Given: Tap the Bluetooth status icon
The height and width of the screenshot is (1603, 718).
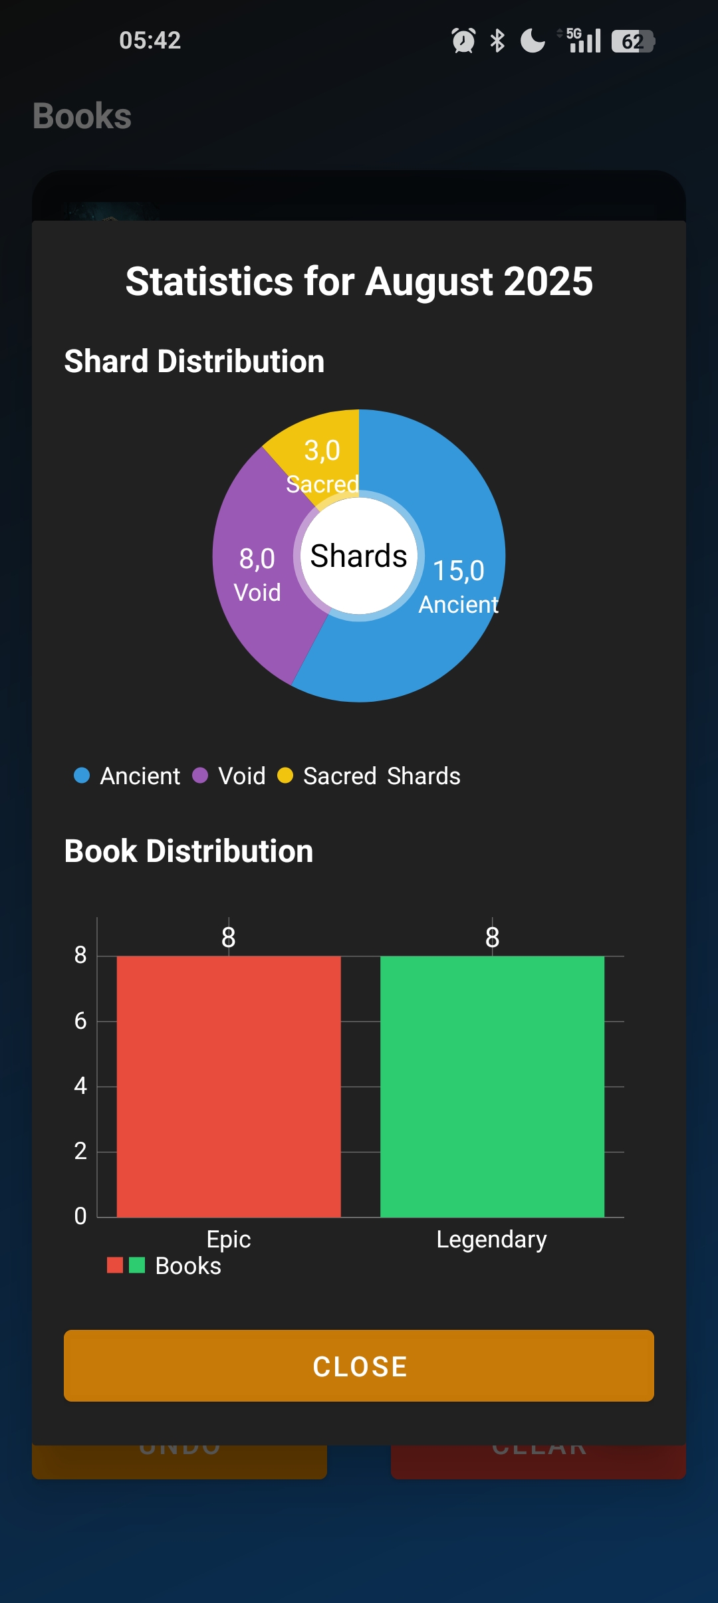Looking at the screenshot, I should pos(497,41).
